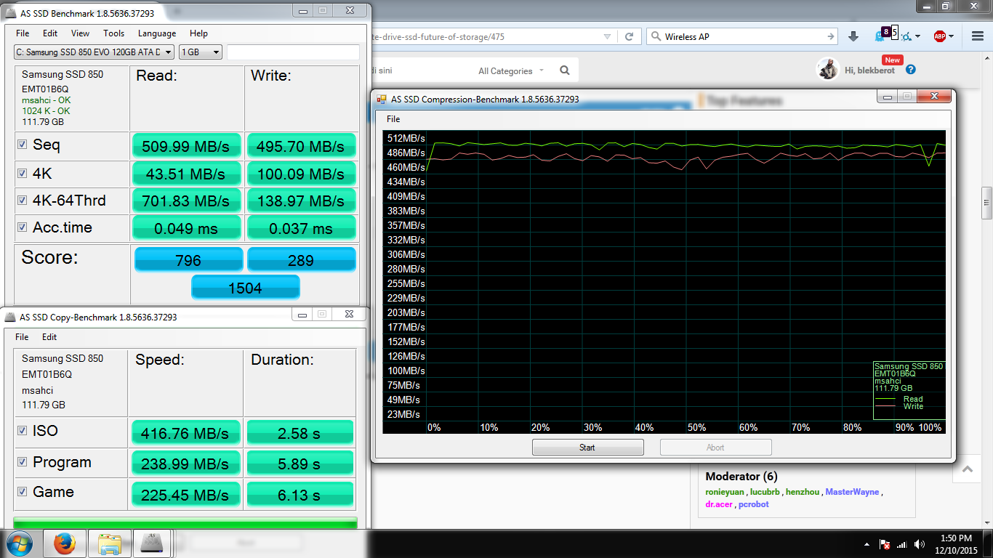Open the volume speaker tray icon

click(x=920, y=544)
